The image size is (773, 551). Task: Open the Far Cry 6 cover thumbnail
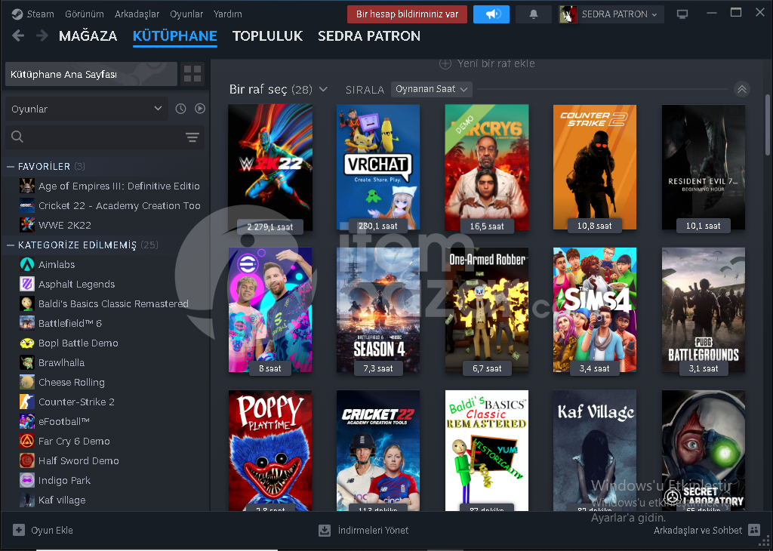pos(487,168)
